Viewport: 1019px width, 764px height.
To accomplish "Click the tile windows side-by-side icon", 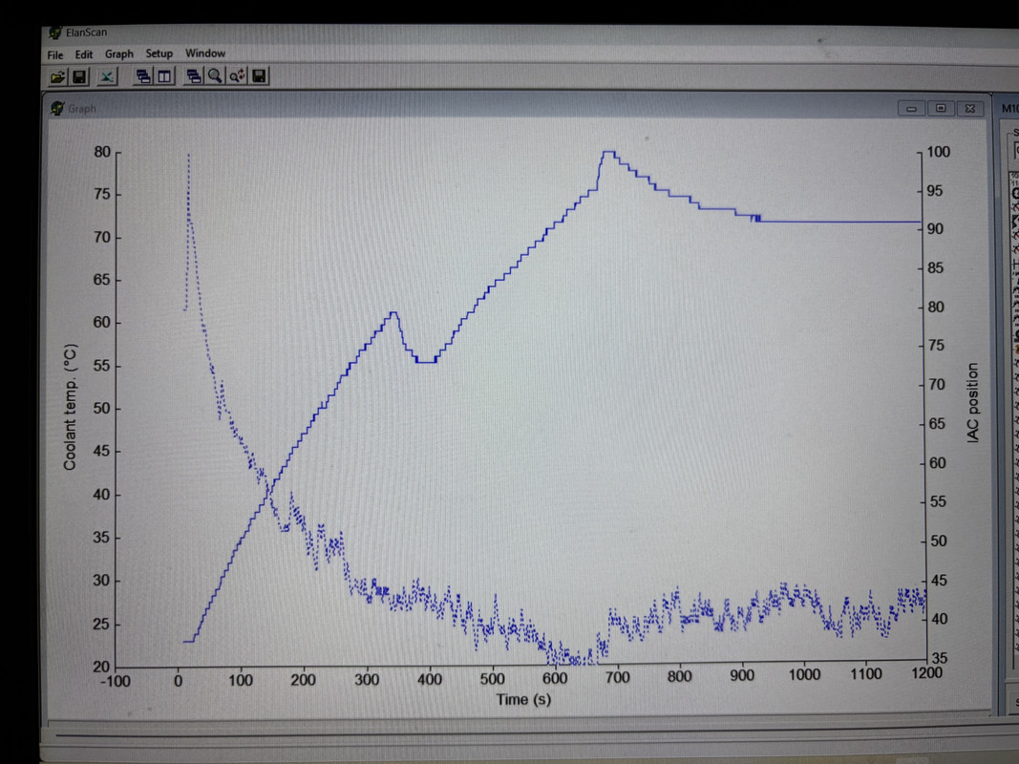I will pyautogui.click(x=164, y=76).
